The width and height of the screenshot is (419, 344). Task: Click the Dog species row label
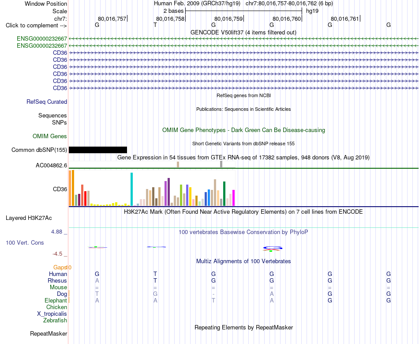tap(62, 294)
